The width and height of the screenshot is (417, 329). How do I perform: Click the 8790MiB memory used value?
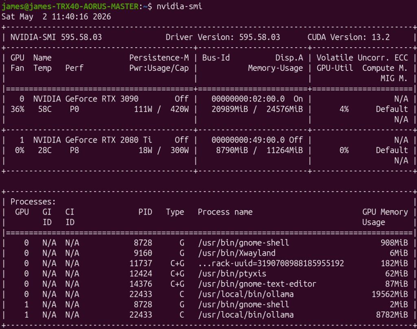click(x=232, y=151)
